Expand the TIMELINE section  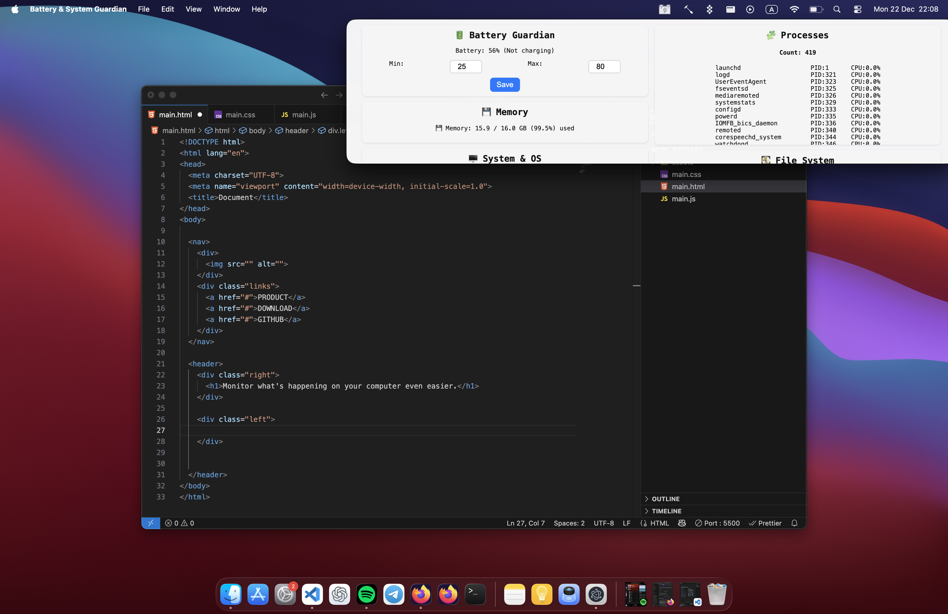pyautogui.click(x=666, y=511)
